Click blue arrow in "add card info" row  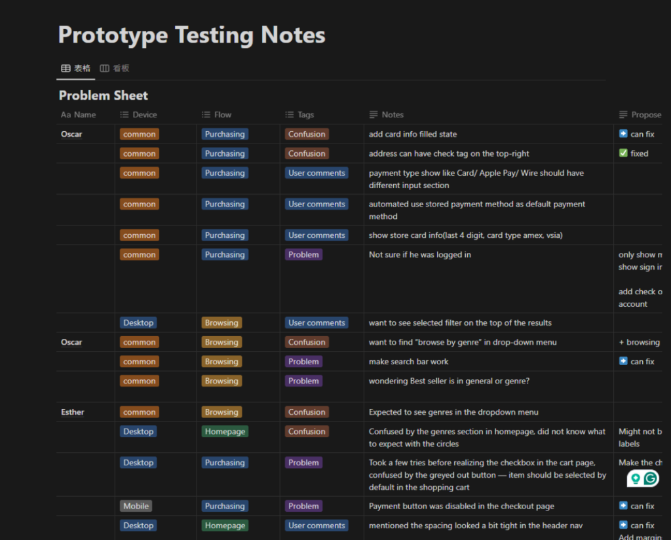pos(623,134)
